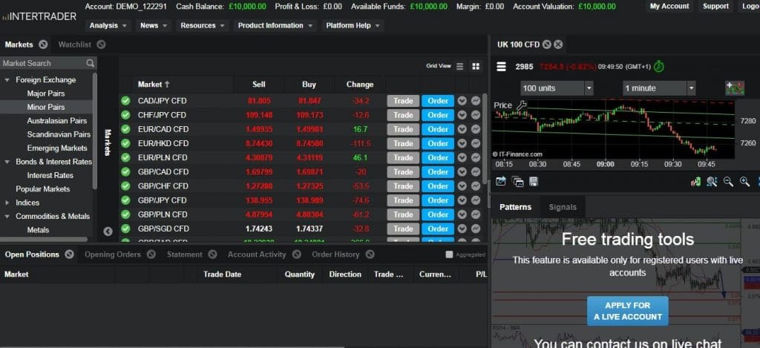760x348 pixels.
Task: Open the chart hamburger menu
Action: (x=501, y=66)
